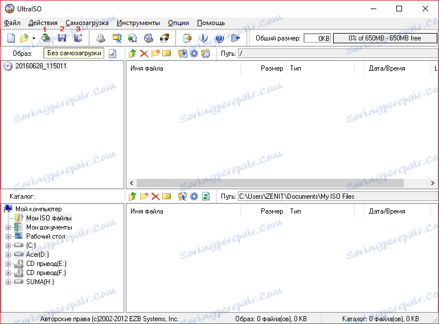Click the Convert image icon

coord(133,38)
